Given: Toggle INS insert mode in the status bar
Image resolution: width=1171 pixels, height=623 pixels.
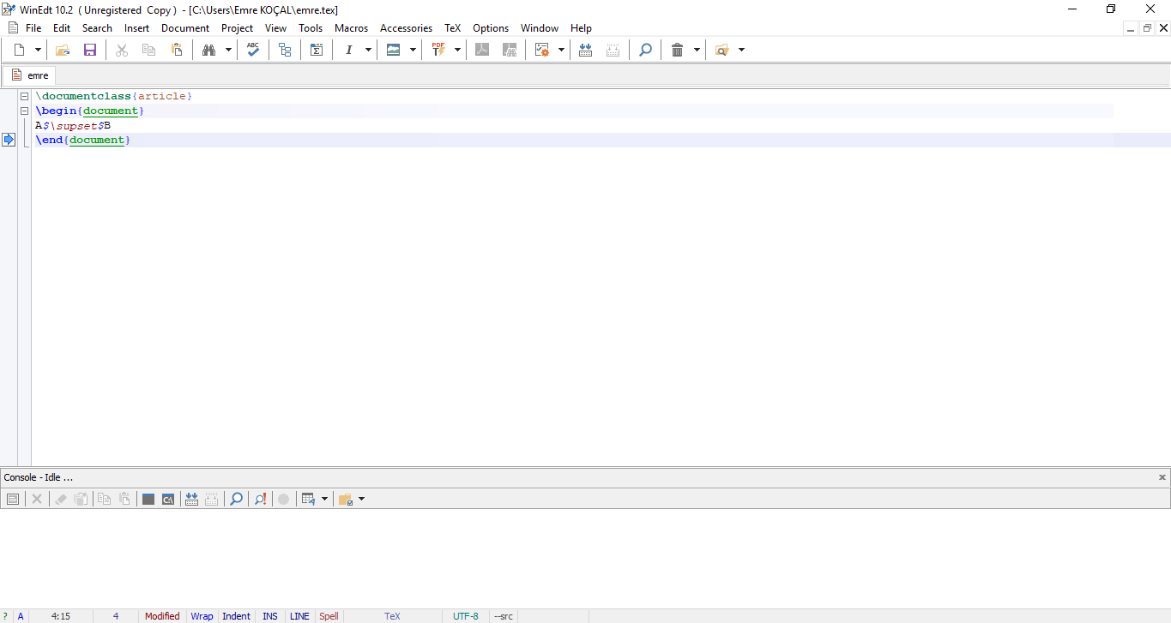Looking at the screenshot, I should pos(270,616).
